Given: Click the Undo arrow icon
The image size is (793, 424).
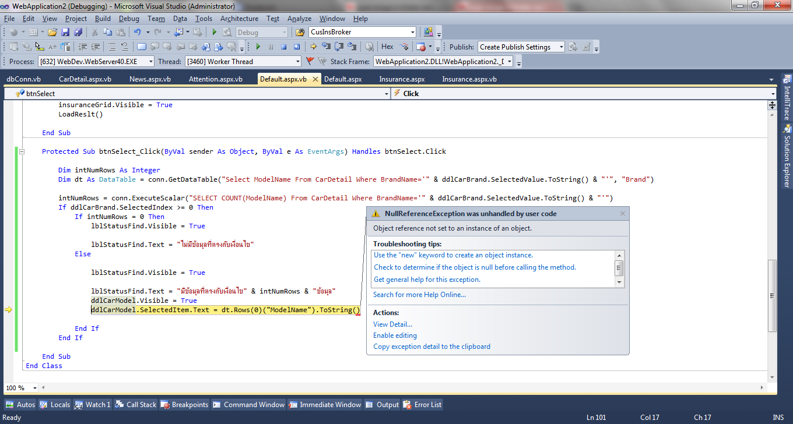Looking at the screenshot, I should tap(138, 32).
